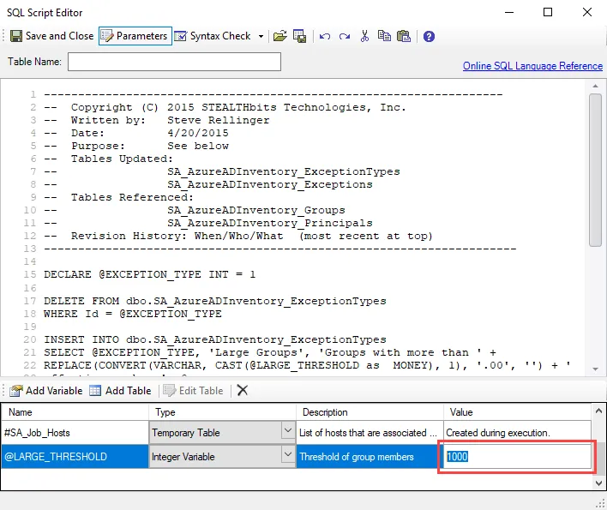
Task: Click parameter grid scroll down arrow
Action: coord(598,483)
